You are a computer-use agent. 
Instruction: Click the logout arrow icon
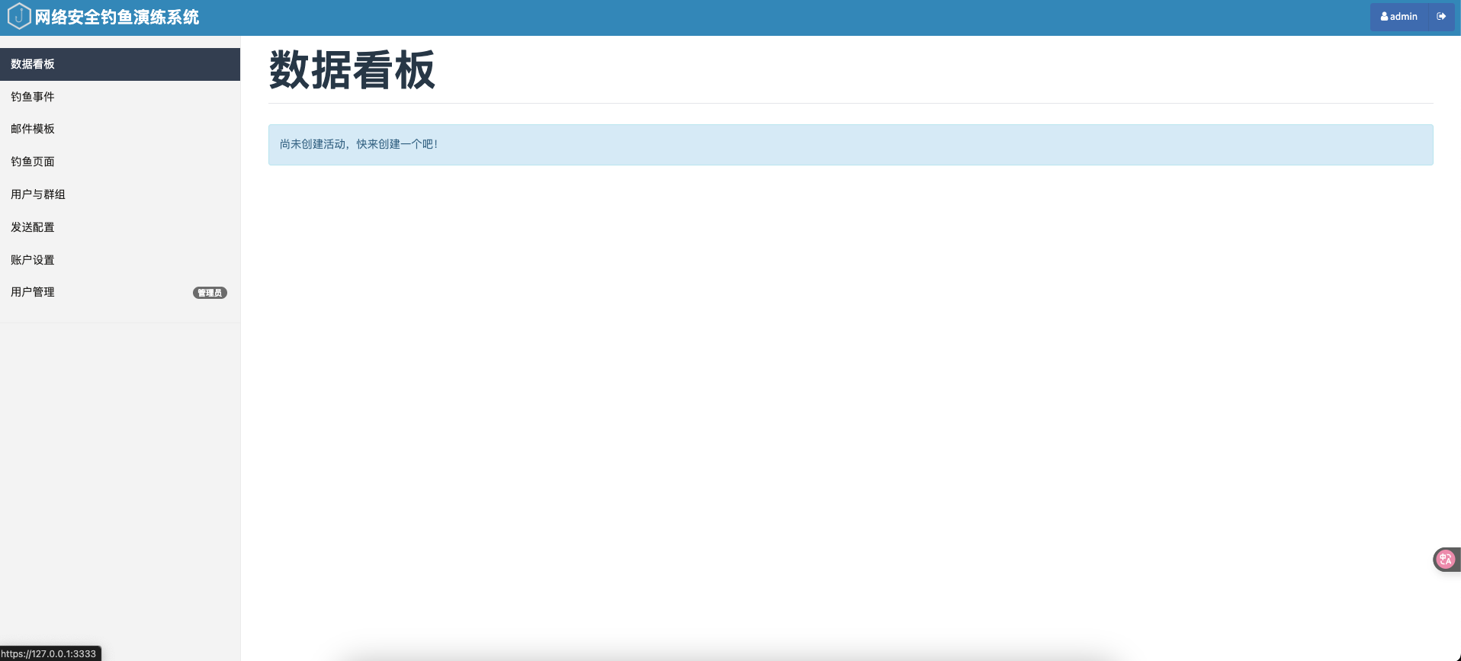pyautogui.click(x=1441, y=17)
